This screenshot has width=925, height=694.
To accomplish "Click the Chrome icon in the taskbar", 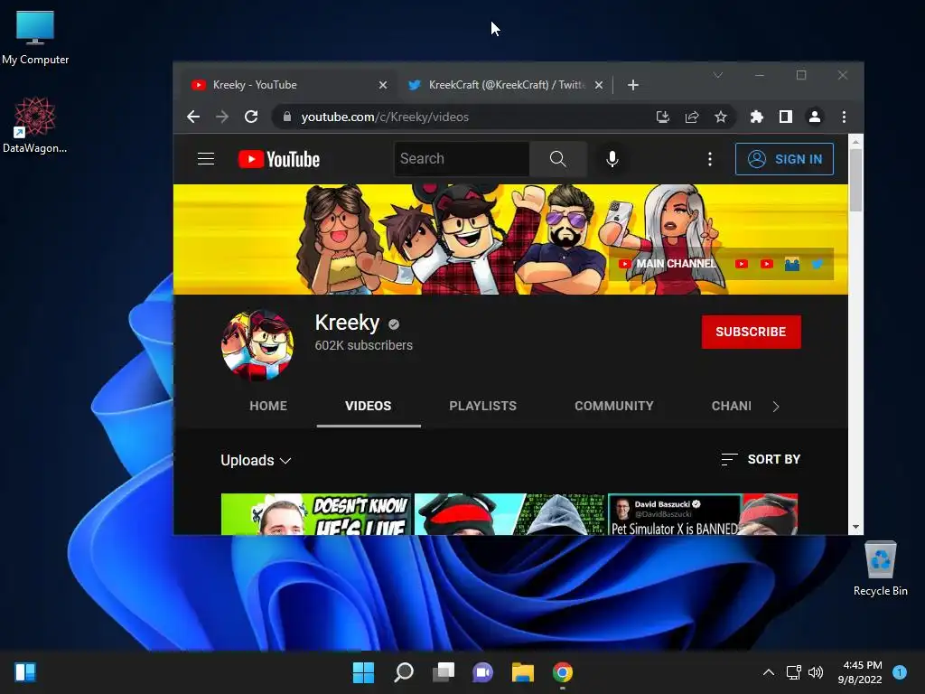I will [x=562, y=672].
